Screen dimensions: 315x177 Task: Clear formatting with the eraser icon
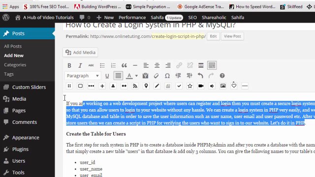coord(156,76)
